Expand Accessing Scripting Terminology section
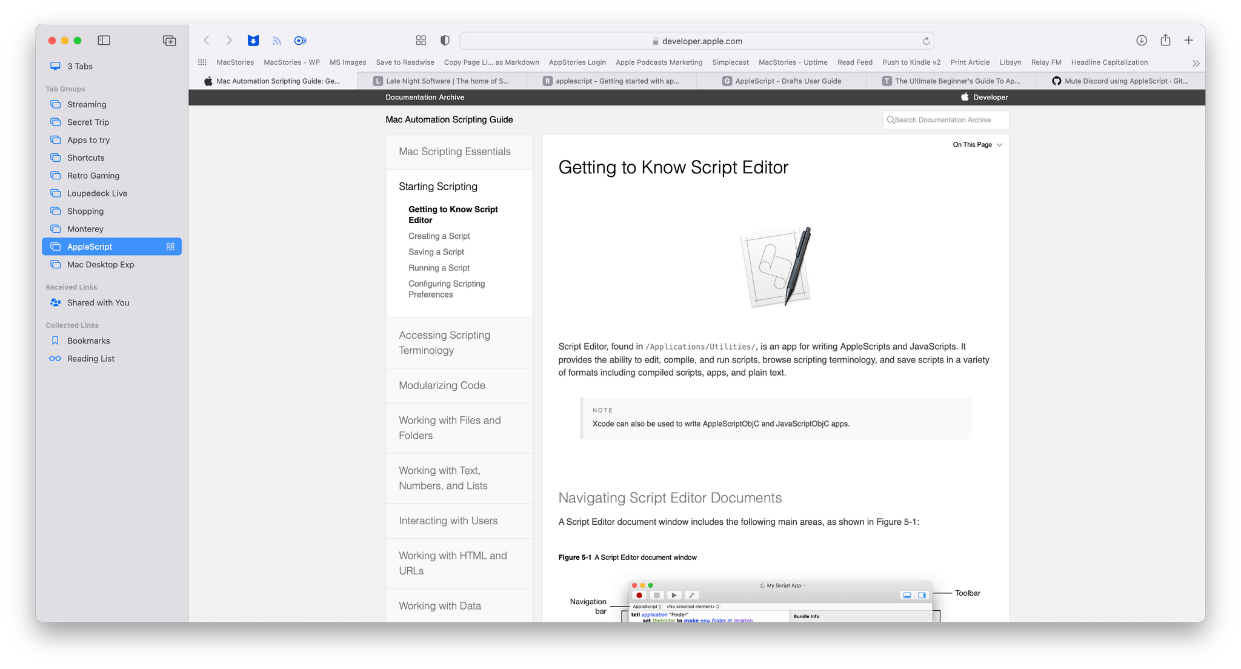 click(x=459, y=343)
